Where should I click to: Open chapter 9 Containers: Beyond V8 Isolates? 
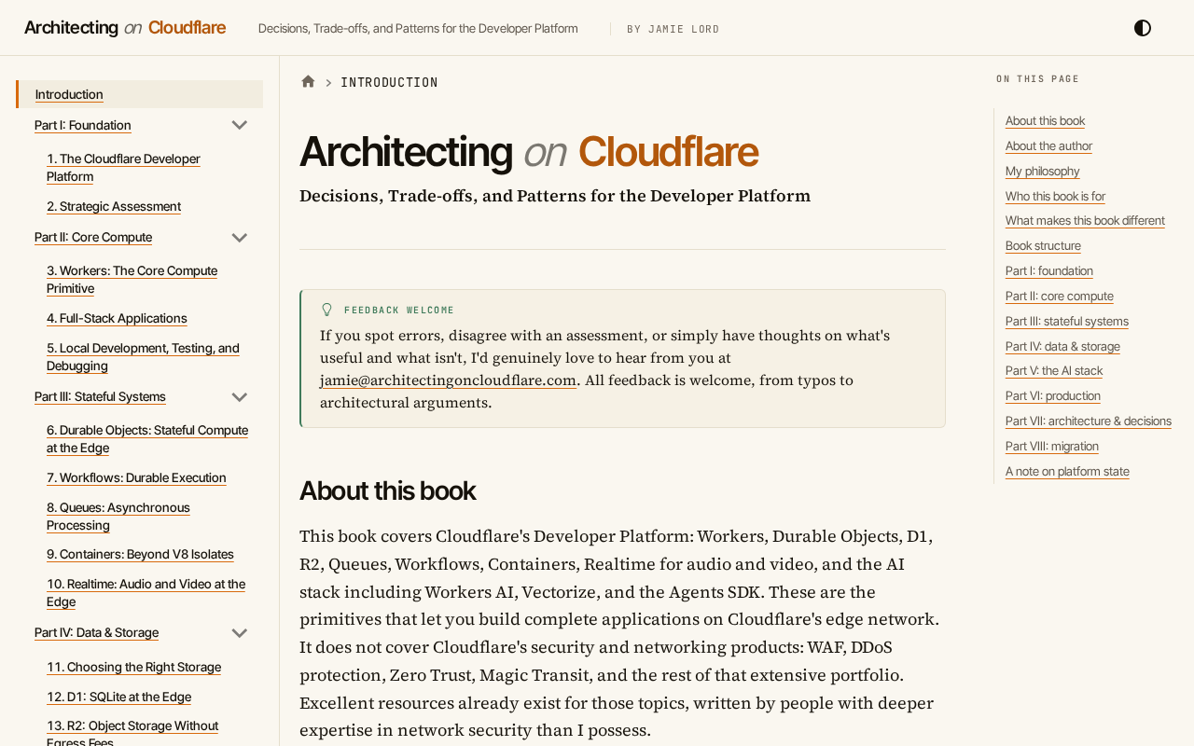pos(140,554)
